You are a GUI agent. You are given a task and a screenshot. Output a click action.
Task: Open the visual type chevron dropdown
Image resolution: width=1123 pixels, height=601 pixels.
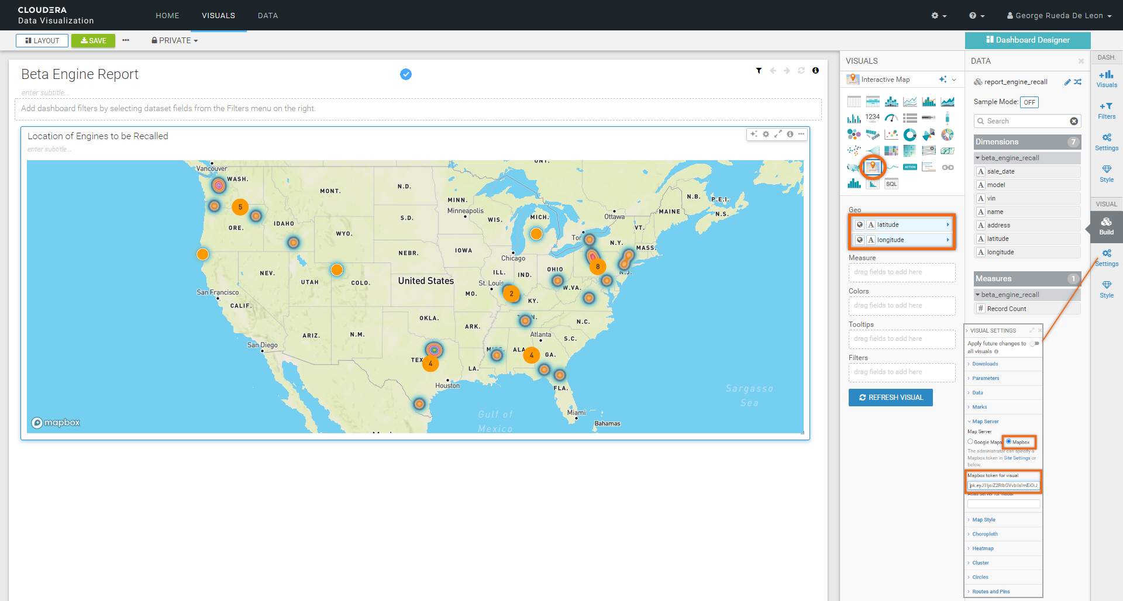954,80
